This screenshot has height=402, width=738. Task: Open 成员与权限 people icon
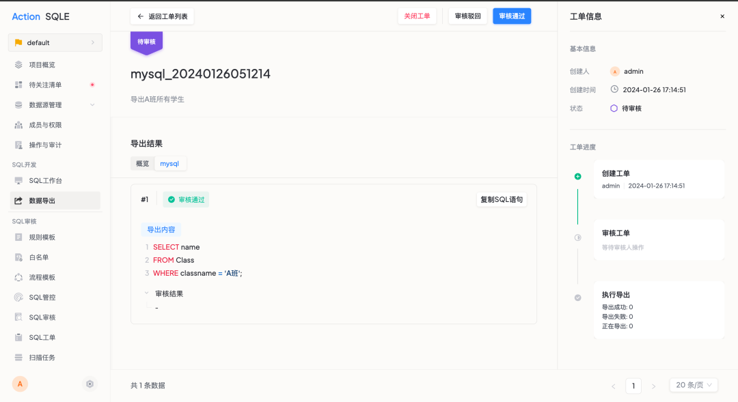[x=18, y=125]
